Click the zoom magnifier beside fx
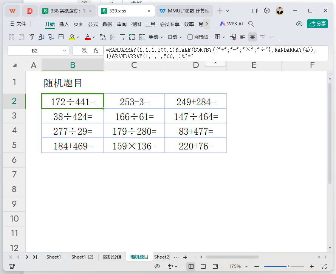 click(x=84, y=51)
